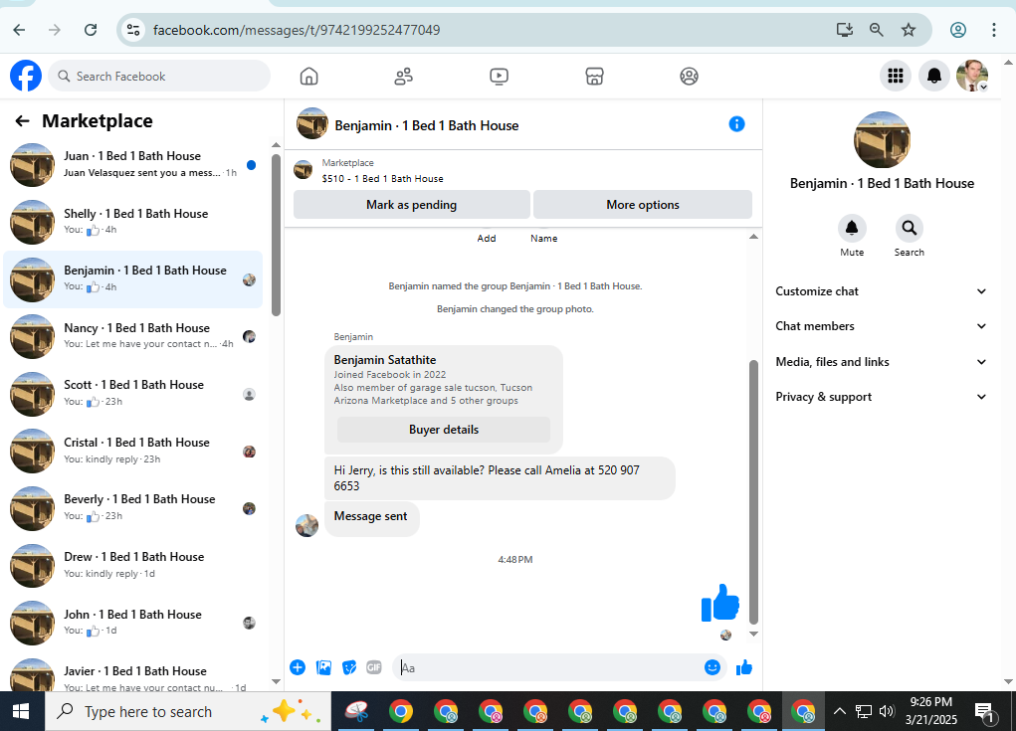Image resolution: width=1016 pixels, height=731 pixels.
Task: Expand the Privacy & support section
Action: coord(882,397)
